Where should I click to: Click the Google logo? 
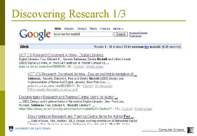coord(35,35)
